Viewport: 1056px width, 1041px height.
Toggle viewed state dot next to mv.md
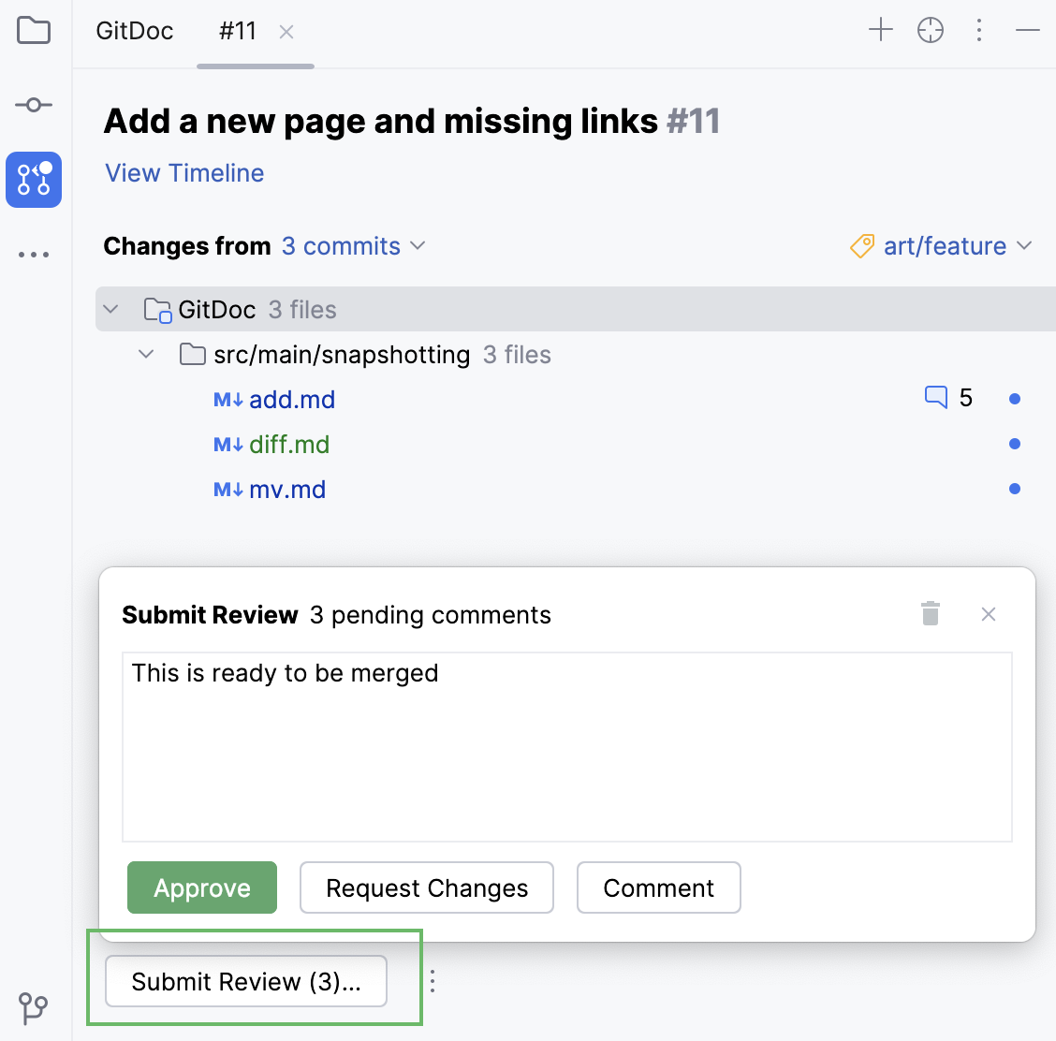[1015, 488]
